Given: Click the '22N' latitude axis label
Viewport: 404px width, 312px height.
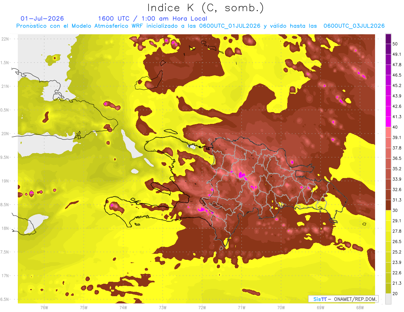Looking at the screenshot, I should click(5, 39).
